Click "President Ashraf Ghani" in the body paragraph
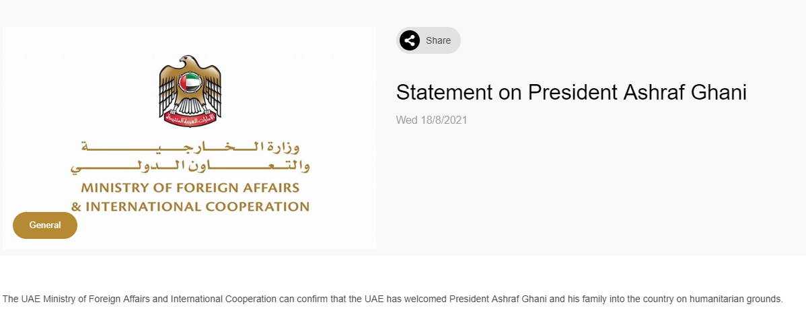The width and height of the screenshot is (806, 323). coord(499,299)
